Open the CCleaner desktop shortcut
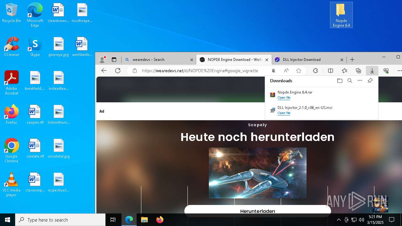402x226 pixels. (12, 47)
